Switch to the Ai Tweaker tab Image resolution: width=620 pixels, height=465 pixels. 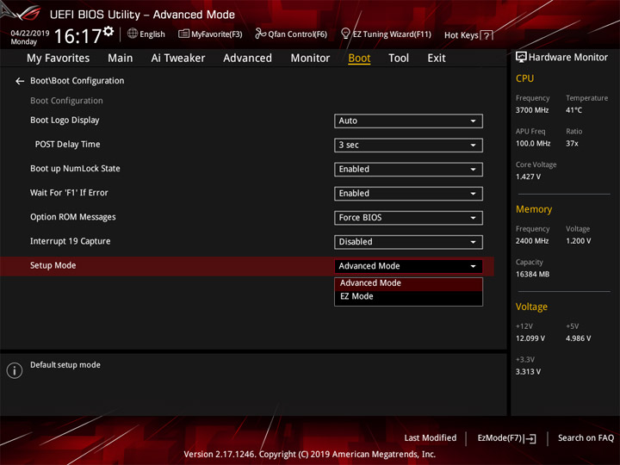tap(178, 59)
